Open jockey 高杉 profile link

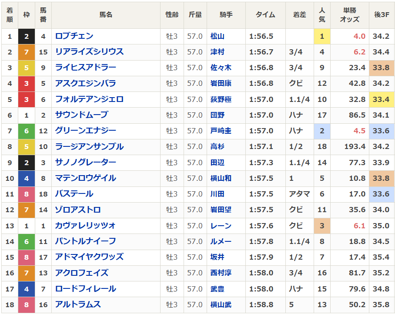click(218, 146)
